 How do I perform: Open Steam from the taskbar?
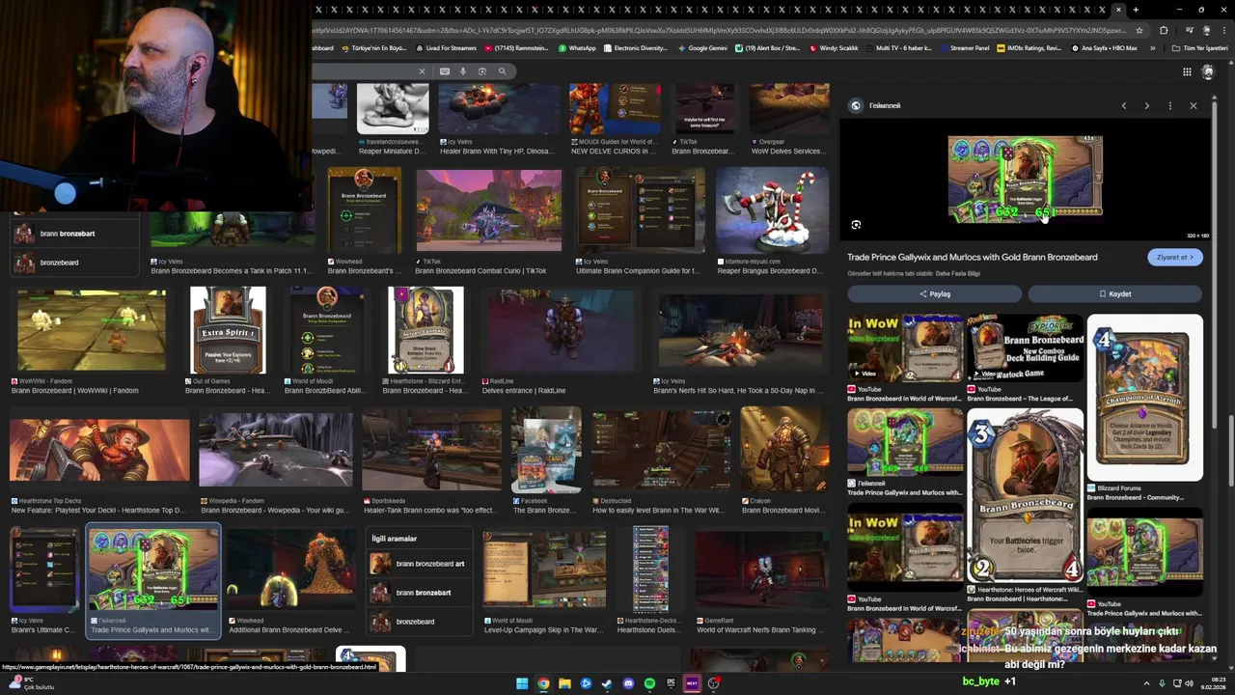click(x=607, y=683)
